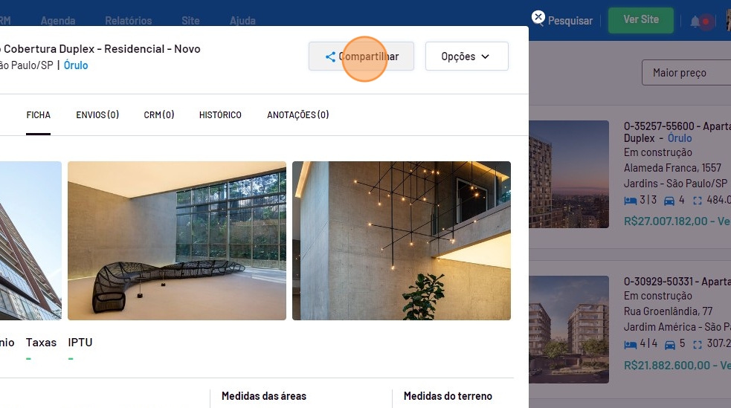
Task: Open Relatórios in the top menu
Action: [x=128, y=21]
